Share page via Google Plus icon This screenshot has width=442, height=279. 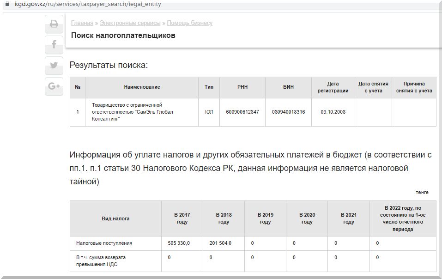point(54,86)
